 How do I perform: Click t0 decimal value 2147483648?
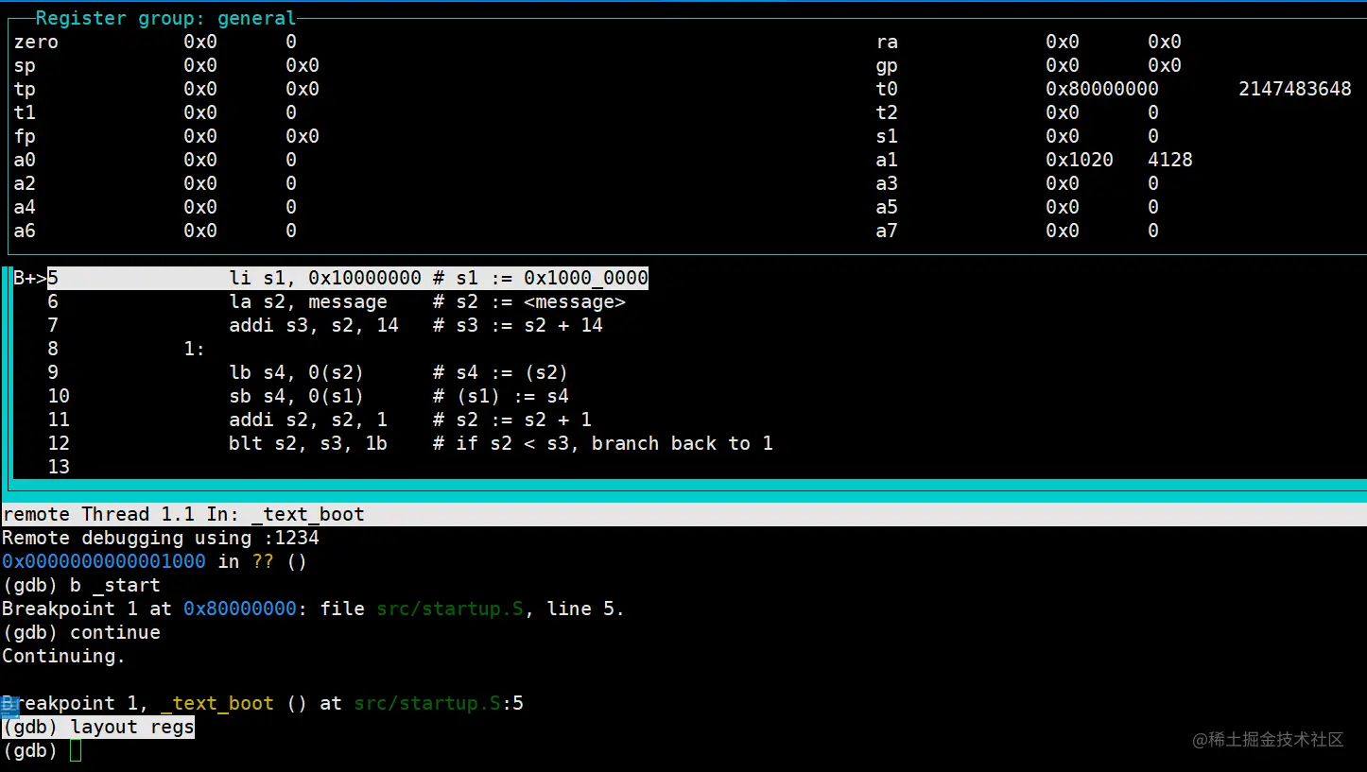point(1295,89)
